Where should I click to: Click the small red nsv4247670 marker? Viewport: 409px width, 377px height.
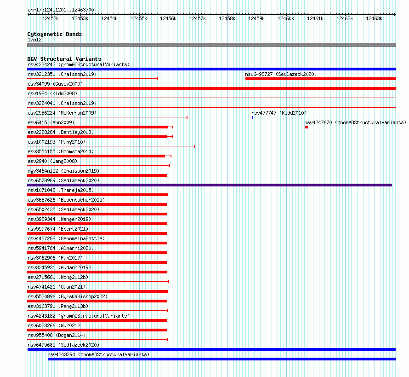point(306,127)
